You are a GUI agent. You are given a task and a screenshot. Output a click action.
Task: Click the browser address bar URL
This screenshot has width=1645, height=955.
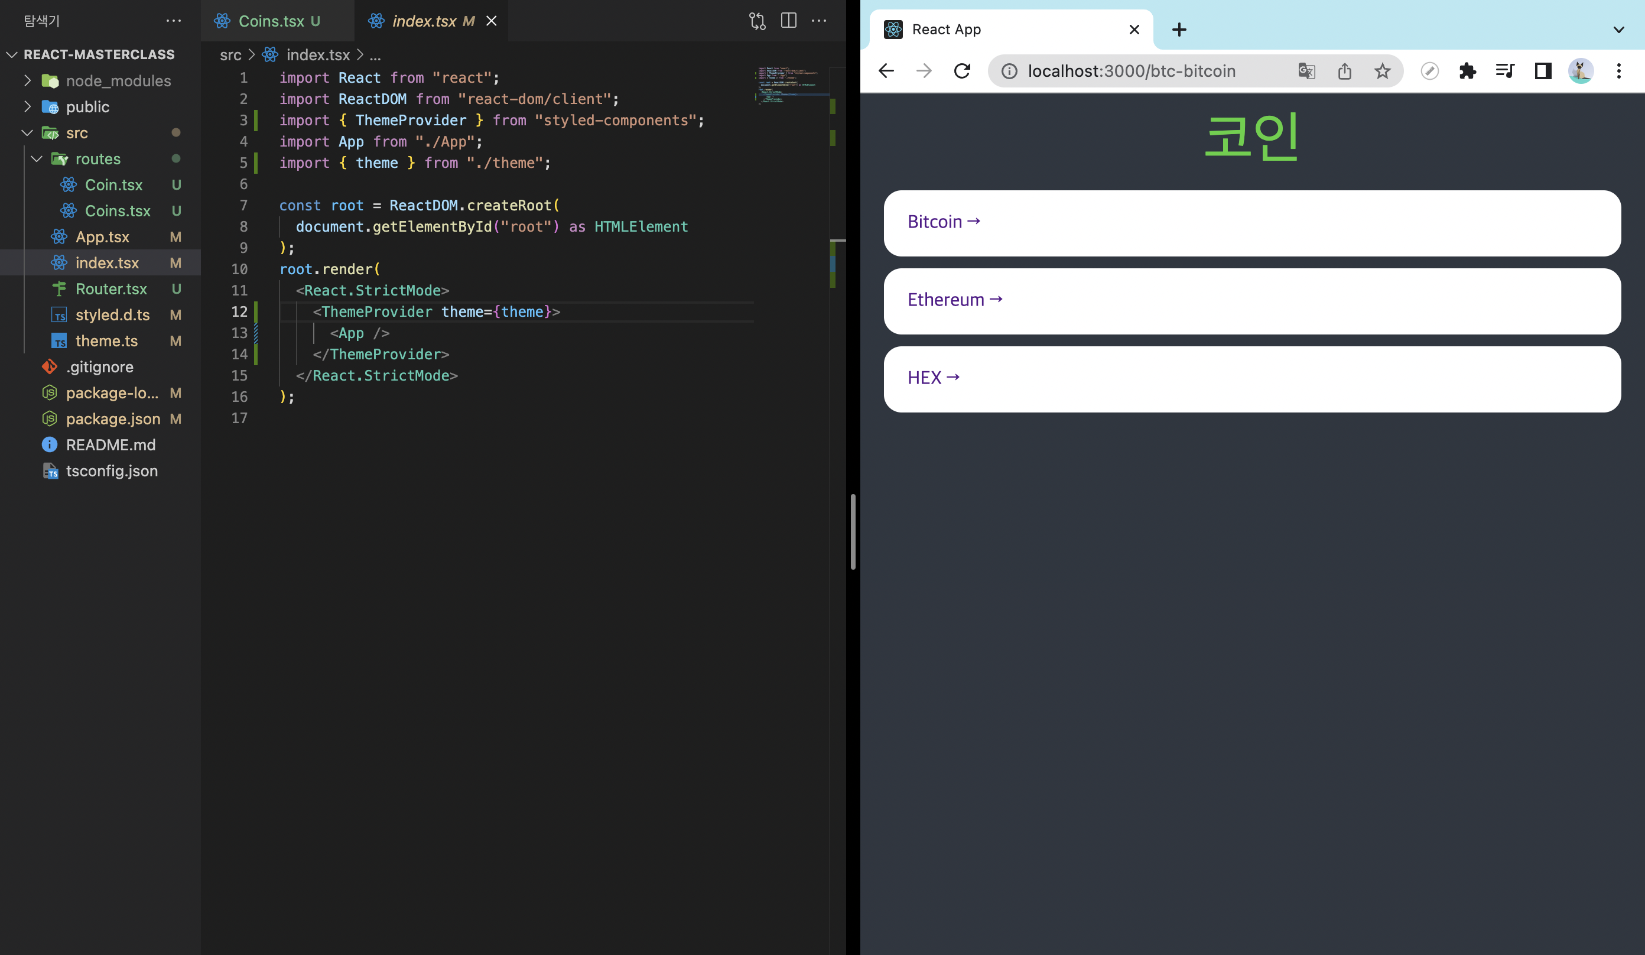[1132, 70]
